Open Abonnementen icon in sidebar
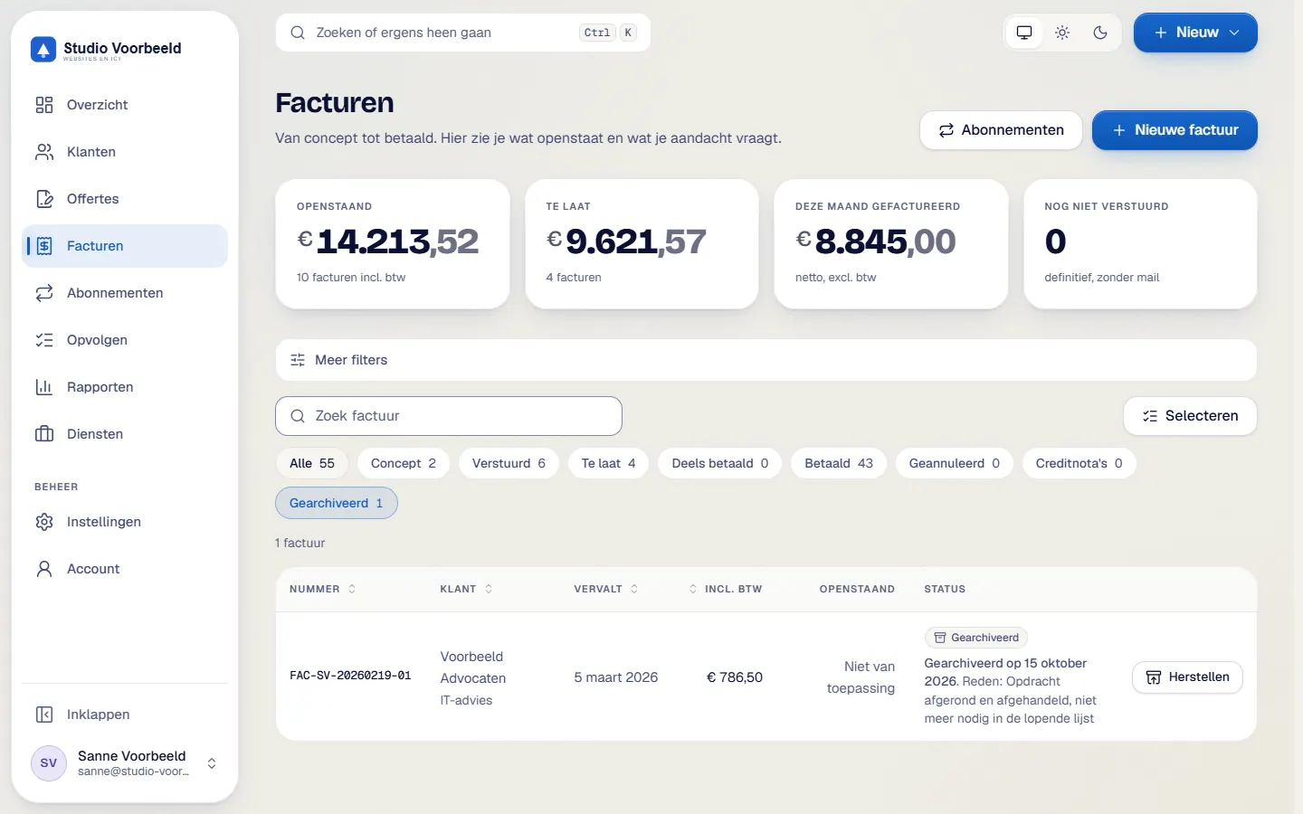The height and width of the screenshot is (814, 1303). (x=44, y=293)
